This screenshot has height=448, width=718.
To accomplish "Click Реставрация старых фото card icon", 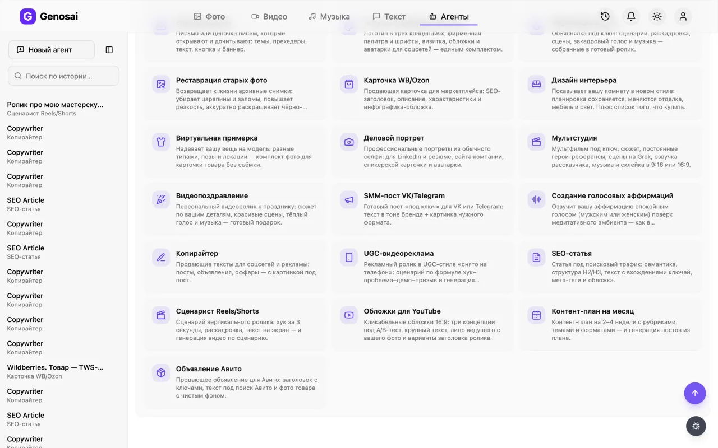I will [161, 85].
